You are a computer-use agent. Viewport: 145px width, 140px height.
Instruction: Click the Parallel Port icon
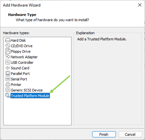pyautogui.click(x=8, y=73)
